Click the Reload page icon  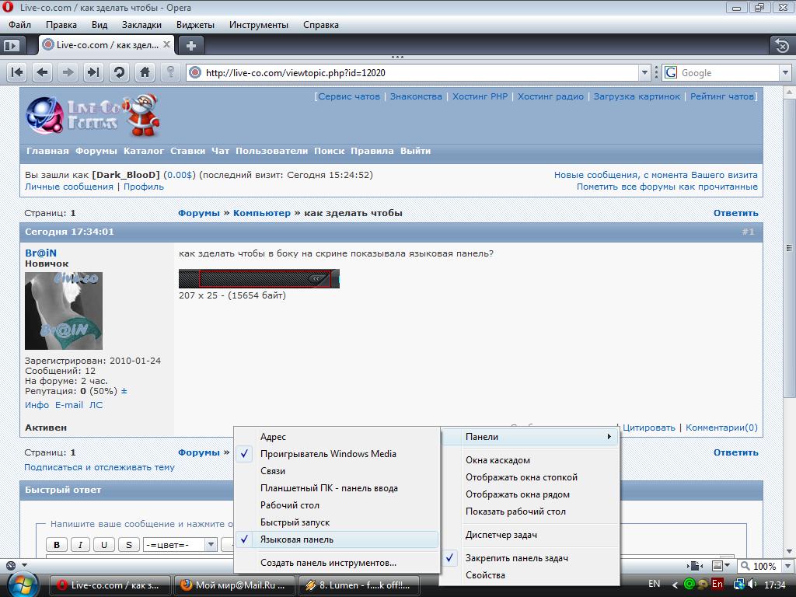[x=119, y=72]
